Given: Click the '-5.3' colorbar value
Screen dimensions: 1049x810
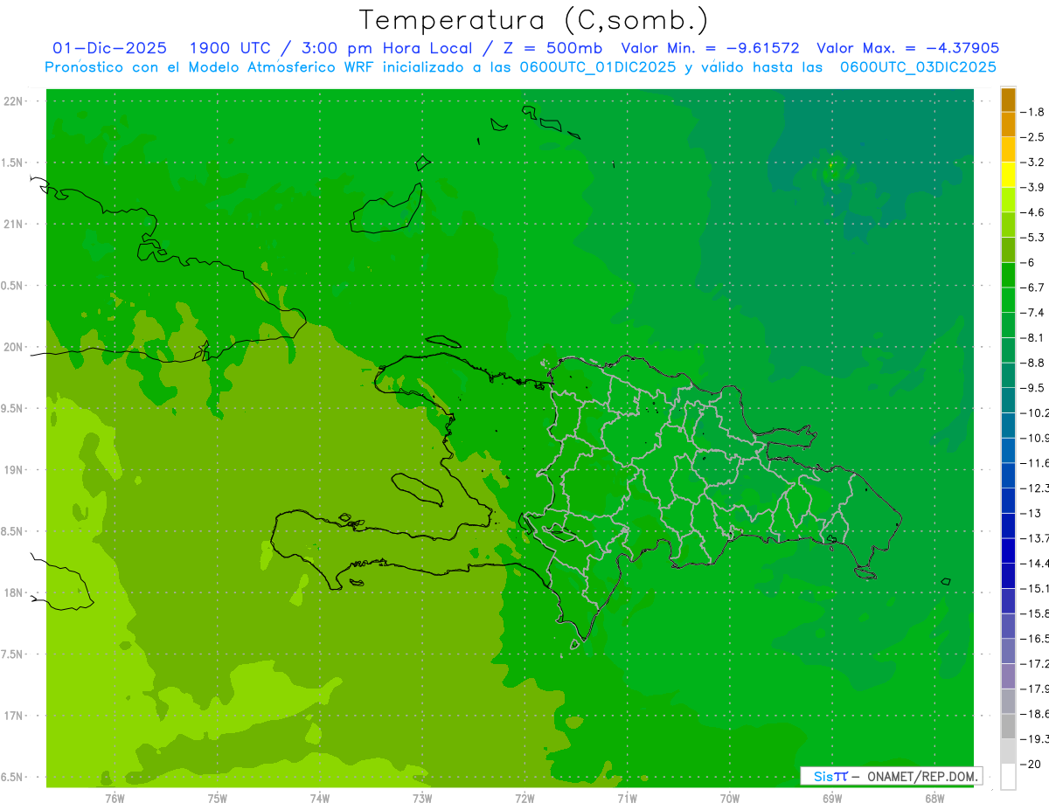Looking at the screenshot, I should (1034, 237).
